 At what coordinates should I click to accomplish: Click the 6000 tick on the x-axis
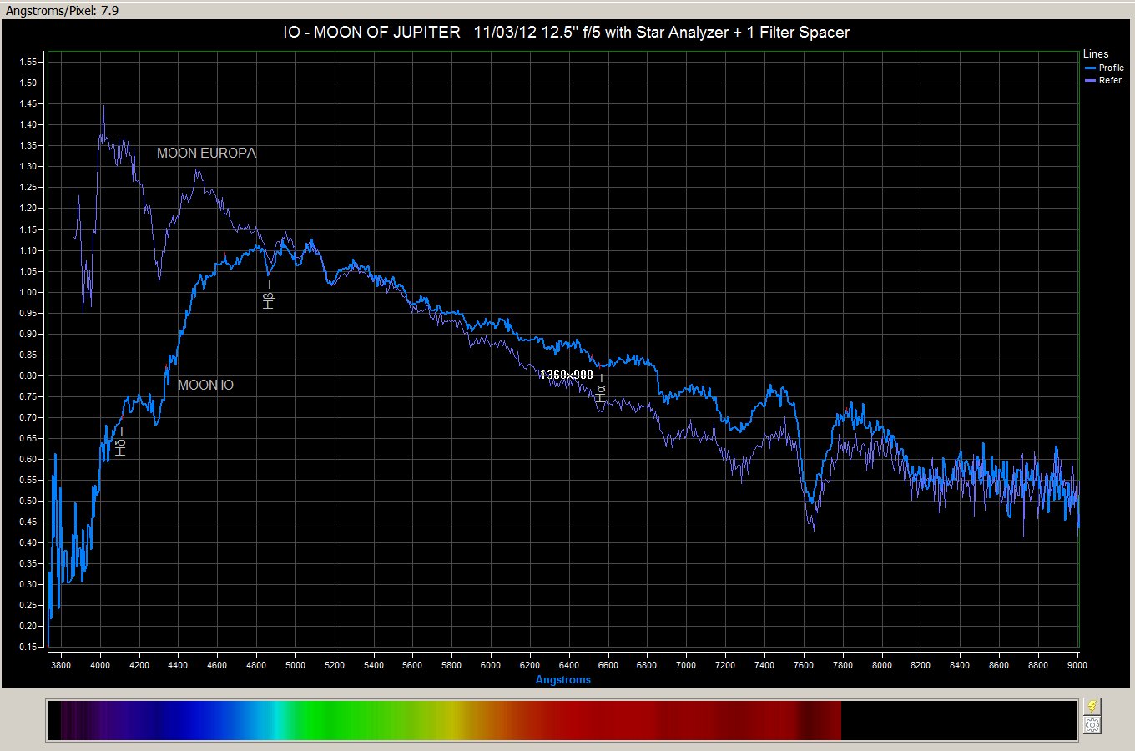491,665
